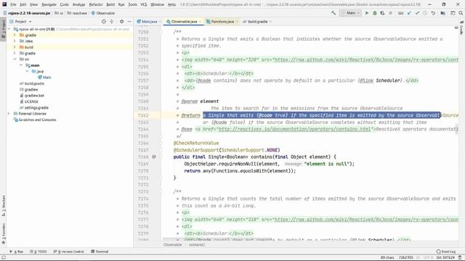Click the Run Anything icon beside search
465x261 pixels.
[453, 13]
